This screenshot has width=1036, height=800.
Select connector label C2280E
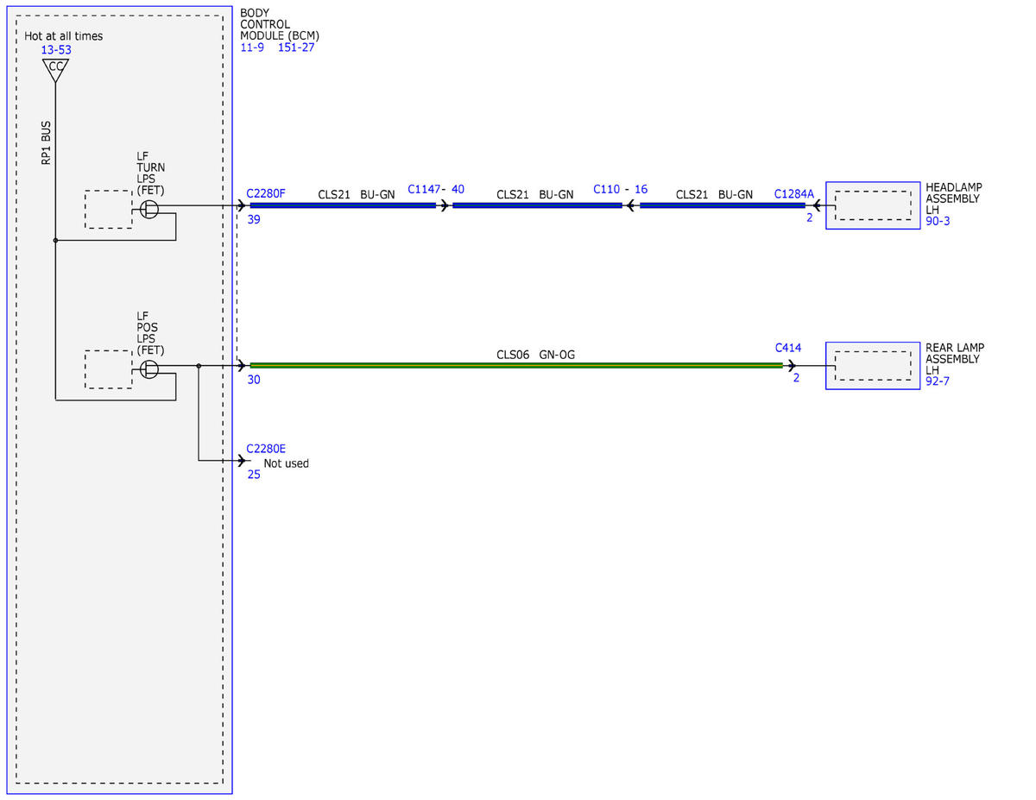(266, 449)
